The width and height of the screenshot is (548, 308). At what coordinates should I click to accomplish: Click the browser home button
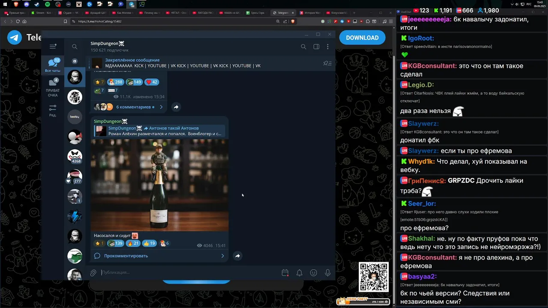pos(24,21)
